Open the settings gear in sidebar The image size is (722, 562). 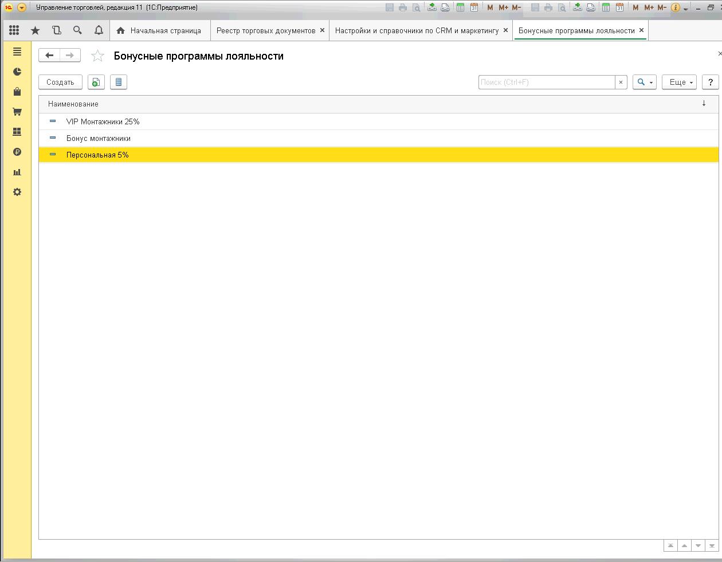point(17,192)
